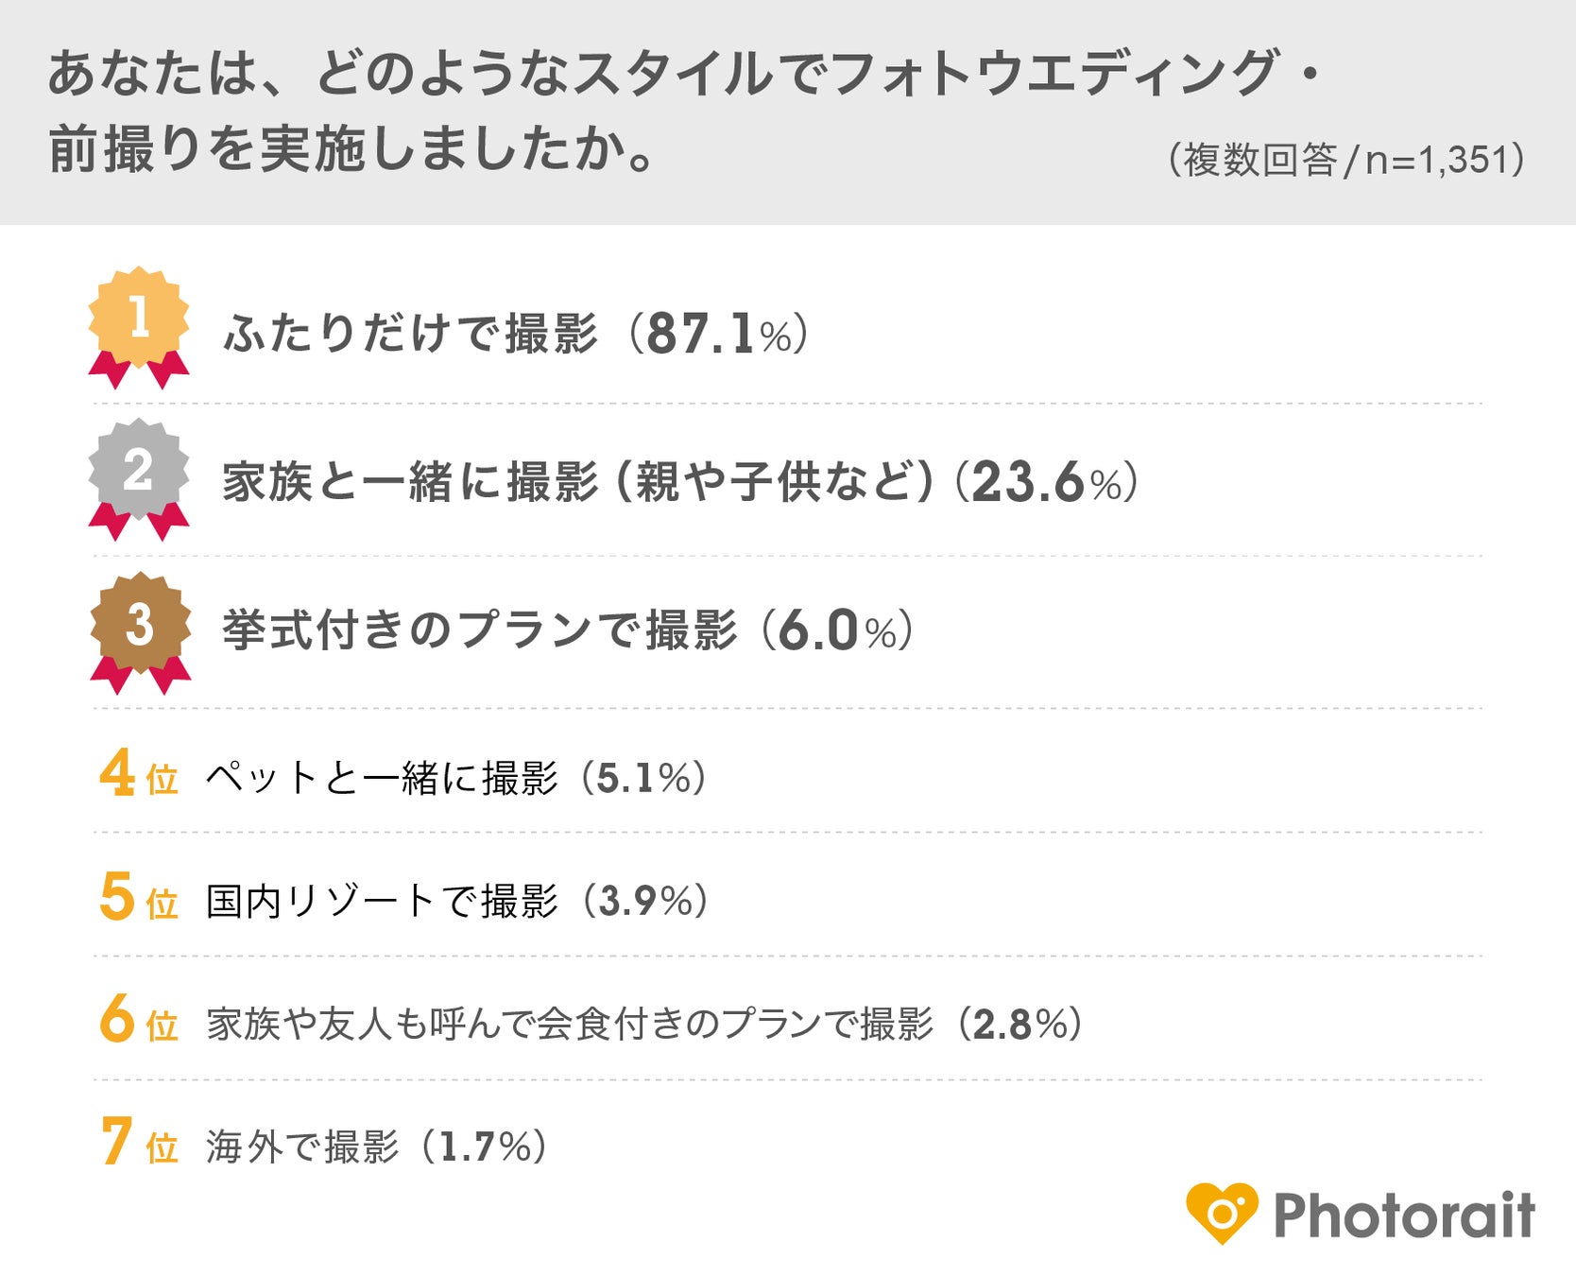Click the orange 6位 rank number
This screenshot has width=1576, height=1276.
(138, 1021)
